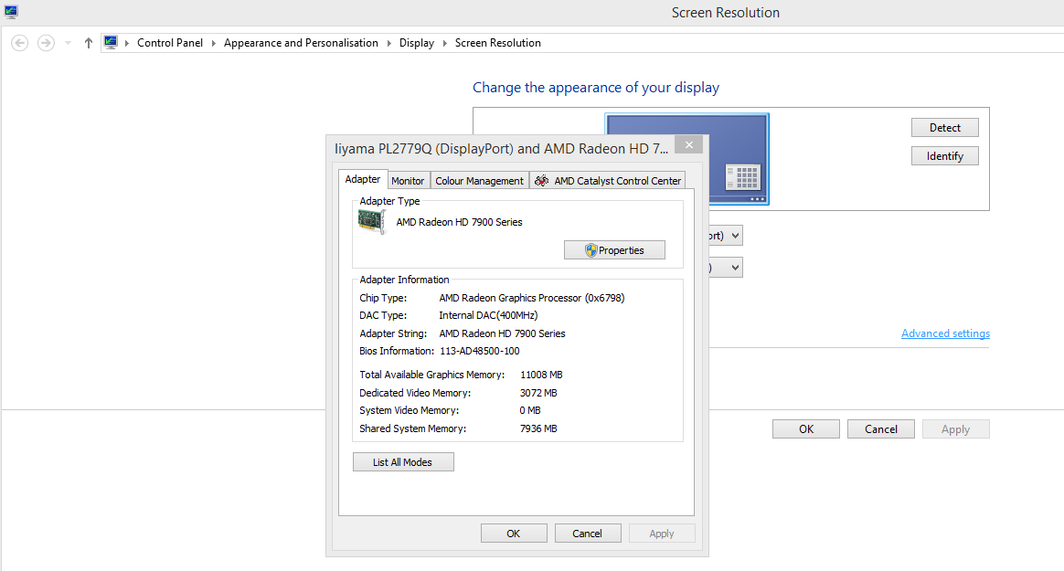This screenshot has width=1064, height=571.
Task: Switch to the Monitor tab
Action: tap(408, 180)
